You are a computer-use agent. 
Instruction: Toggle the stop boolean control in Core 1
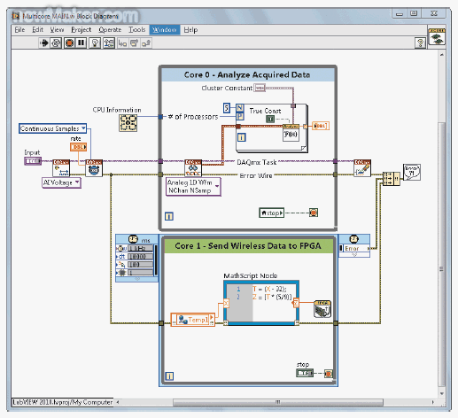[305, 374]
